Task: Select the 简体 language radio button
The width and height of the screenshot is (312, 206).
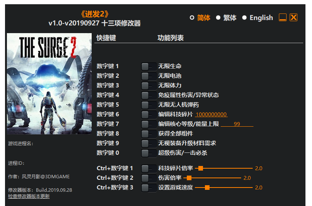Action: click(192, 18)
